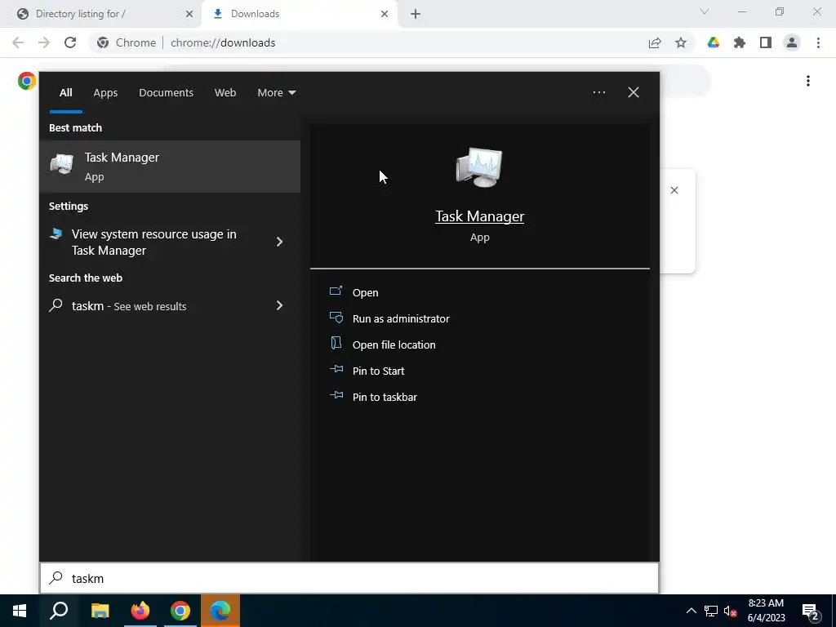Go forward in Chrome
The height and width of the screenshot is (627, 836).
click(x=44, y=42)
